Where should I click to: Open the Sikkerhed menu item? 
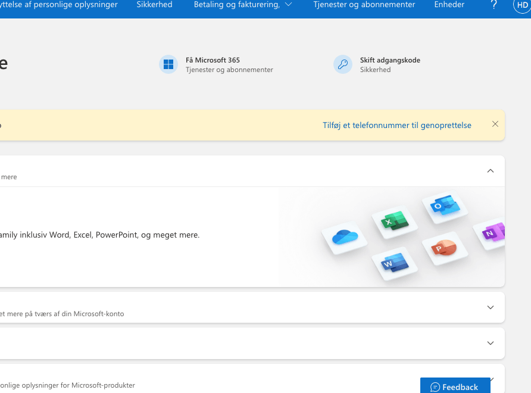[x=154, y=5]
